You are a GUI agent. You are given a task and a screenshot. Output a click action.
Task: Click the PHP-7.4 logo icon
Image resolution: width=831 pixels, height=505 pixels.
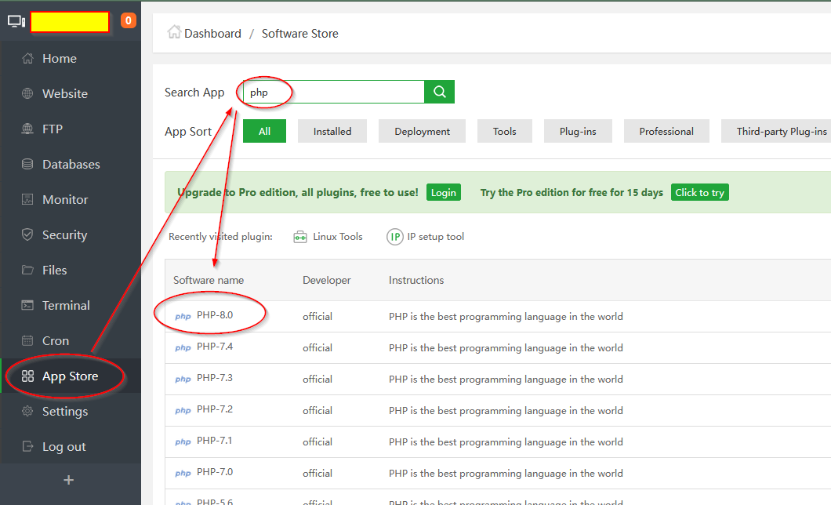pos(183,348)
